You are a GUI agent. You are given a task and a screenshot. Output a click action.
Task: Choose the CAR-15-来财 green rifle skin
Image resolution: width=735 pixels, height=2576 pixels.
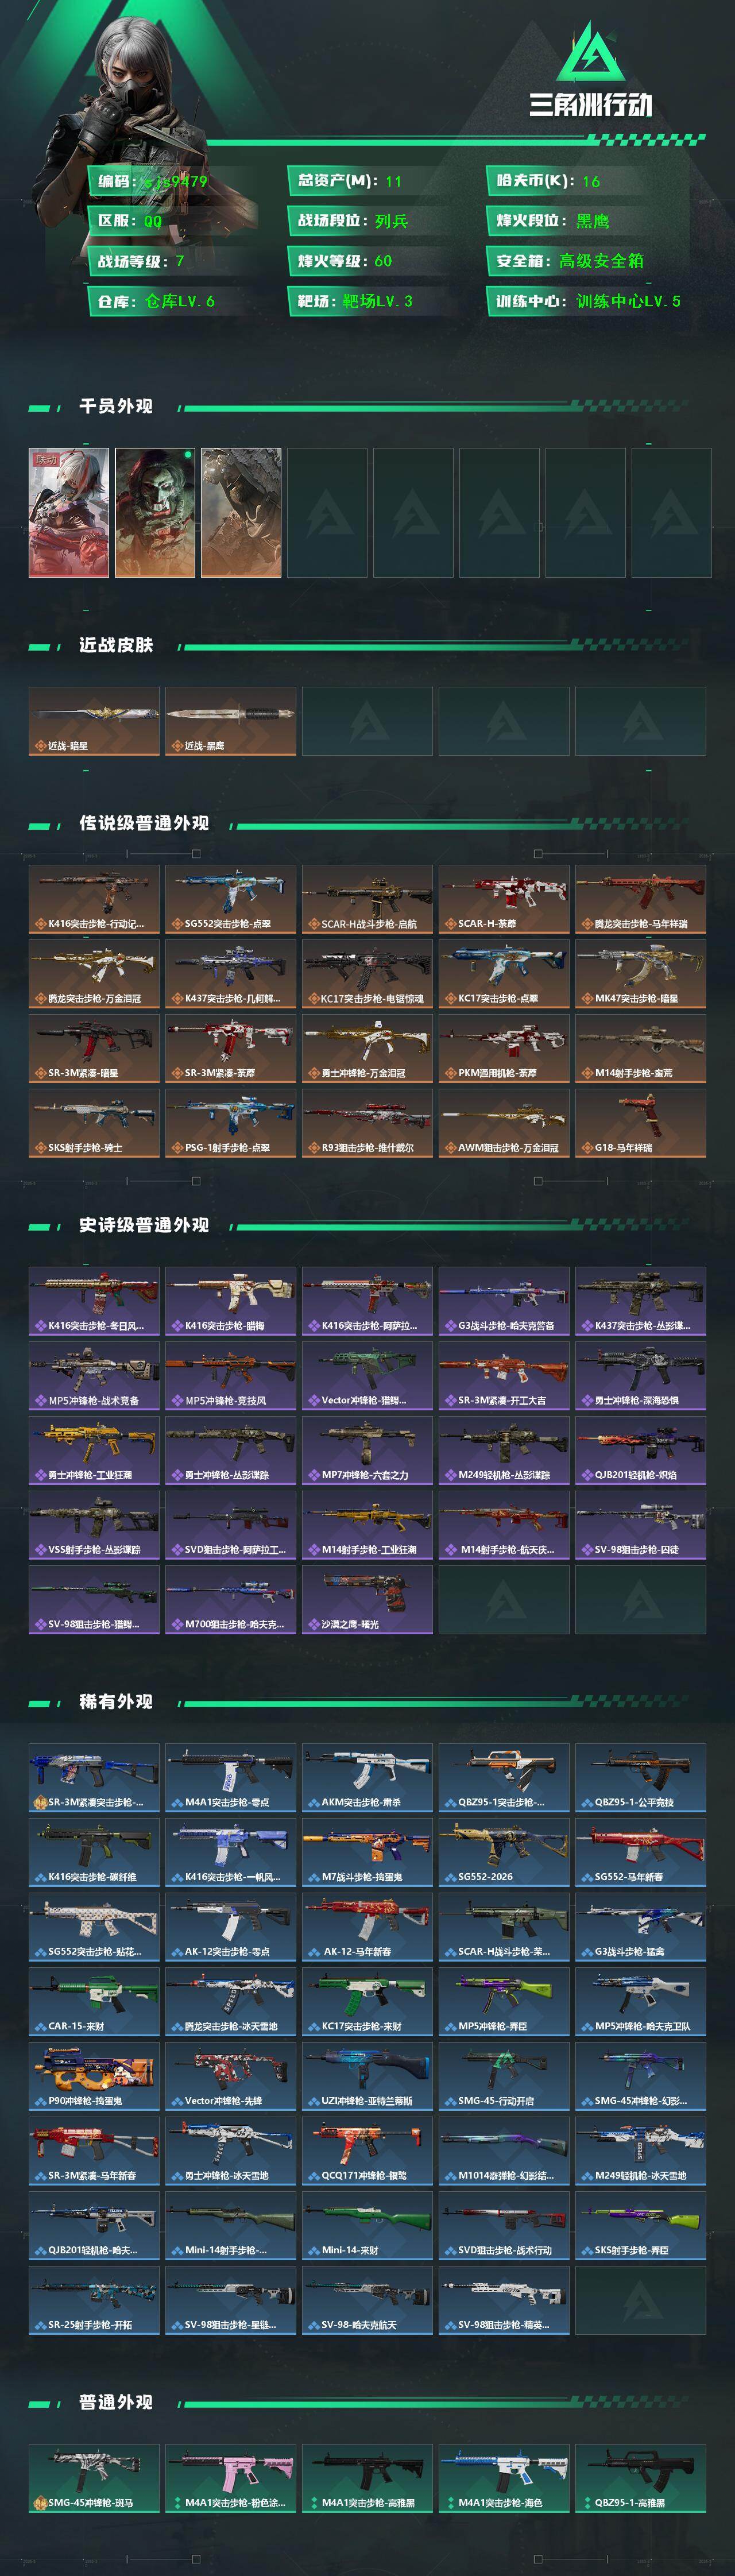click(94, 2001)
